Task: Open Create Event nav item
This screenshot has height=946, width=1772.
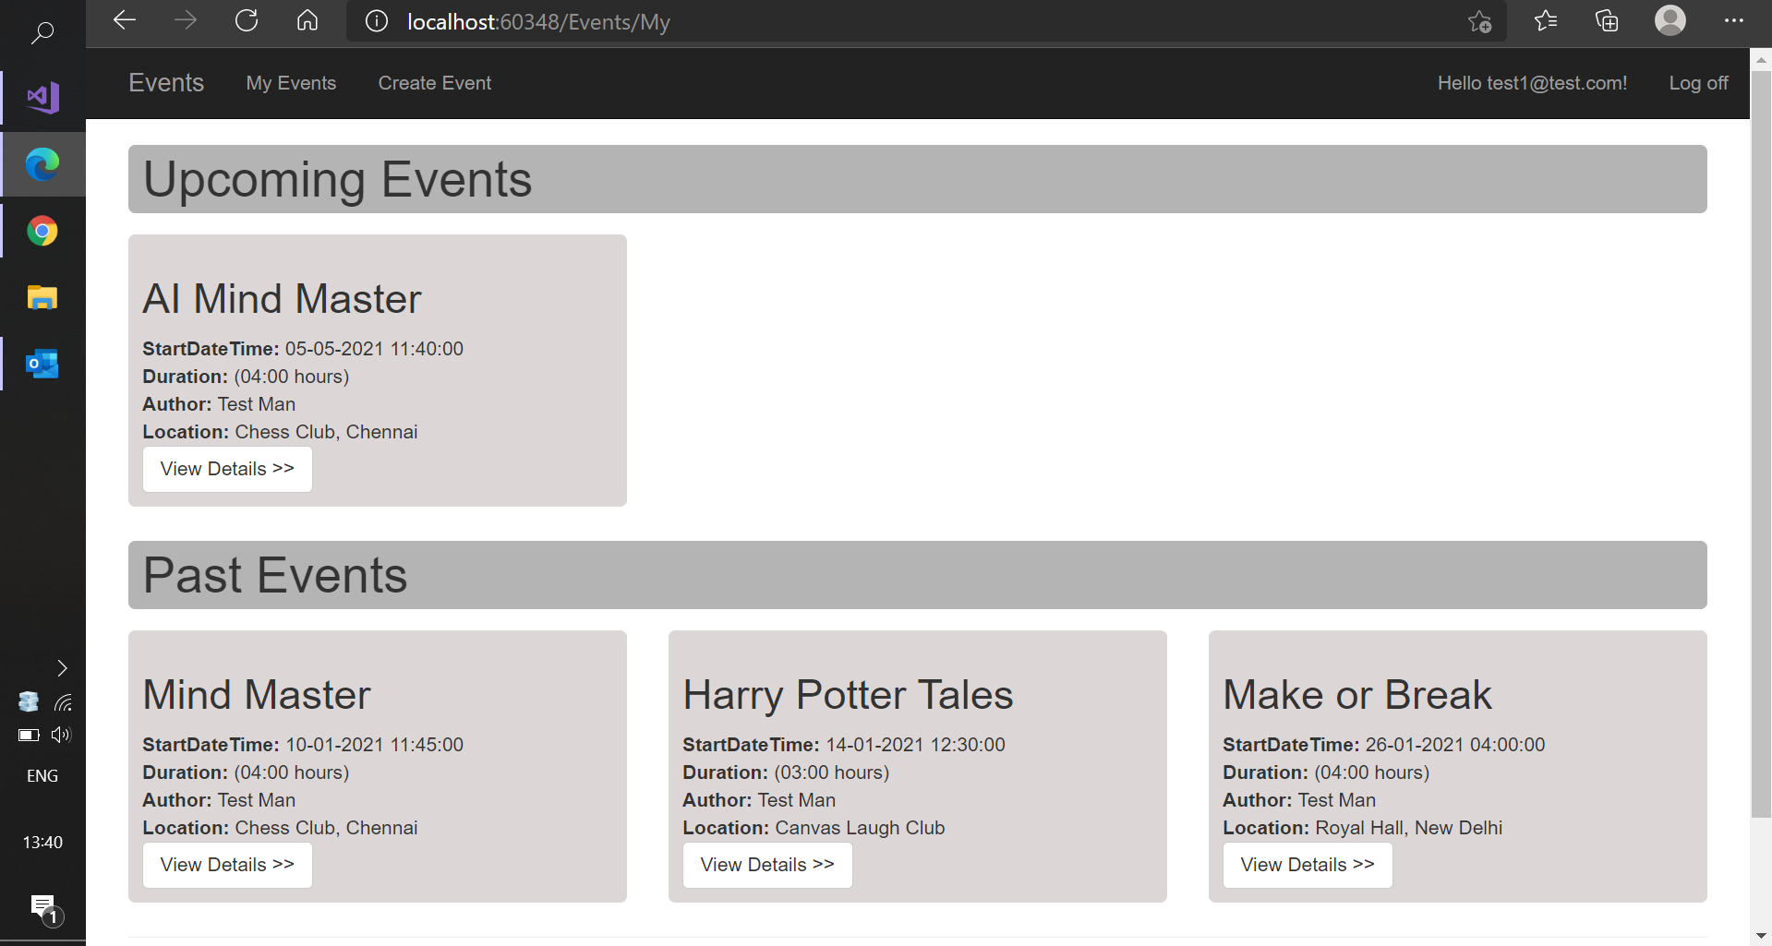Action: click(x=434, y=83)
